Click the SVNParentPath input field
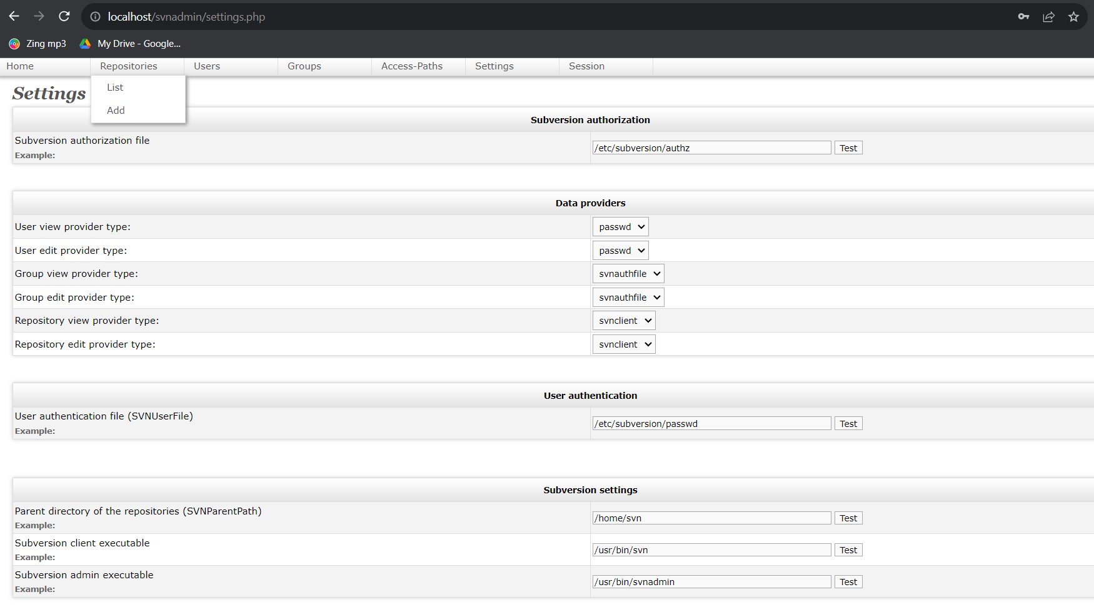This screenshot has height=607, width=1094. click(x=711, y=518)
